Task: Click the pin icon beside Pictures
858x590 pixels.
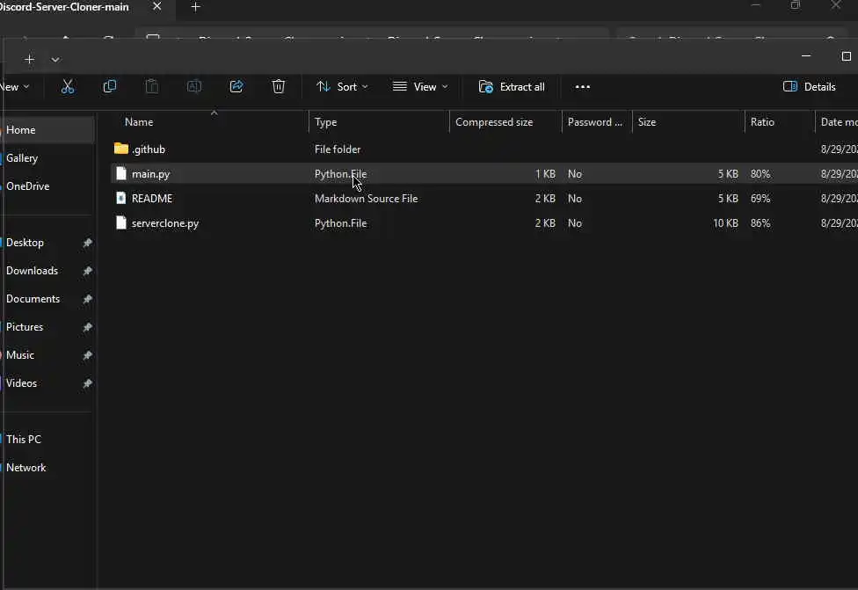Action: pyautogui.click(x=87, y=327)
